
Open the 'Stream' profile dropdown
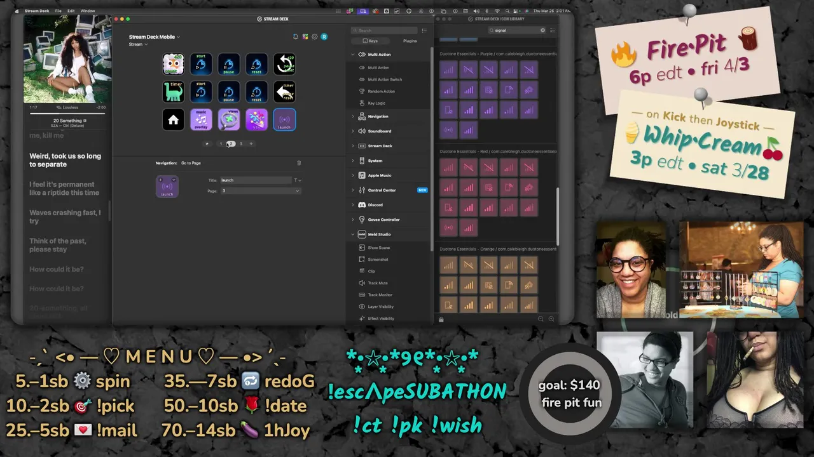[x=138, y=44]
